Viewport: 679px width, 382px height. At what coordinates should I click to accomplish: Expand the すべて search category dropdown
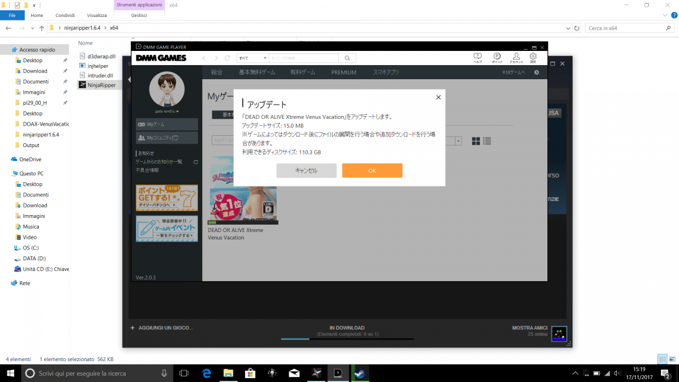(252, 58)
